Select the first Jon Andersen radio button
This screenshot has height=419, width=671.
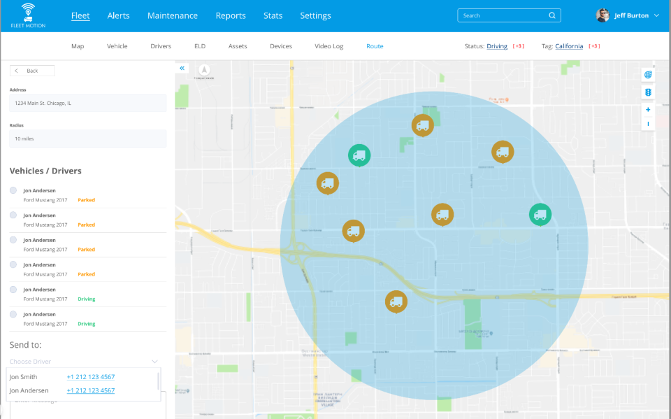[x=13, y=190]
